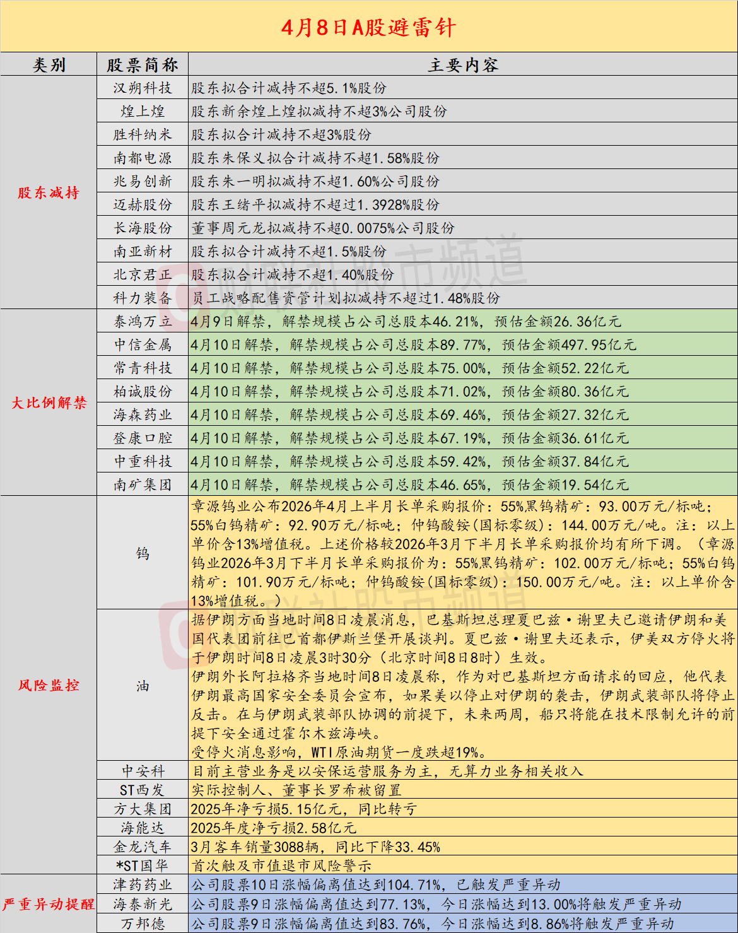Select the 类别 column header
The width and height of the screenshot is (738, 933).
coord(48,64)
